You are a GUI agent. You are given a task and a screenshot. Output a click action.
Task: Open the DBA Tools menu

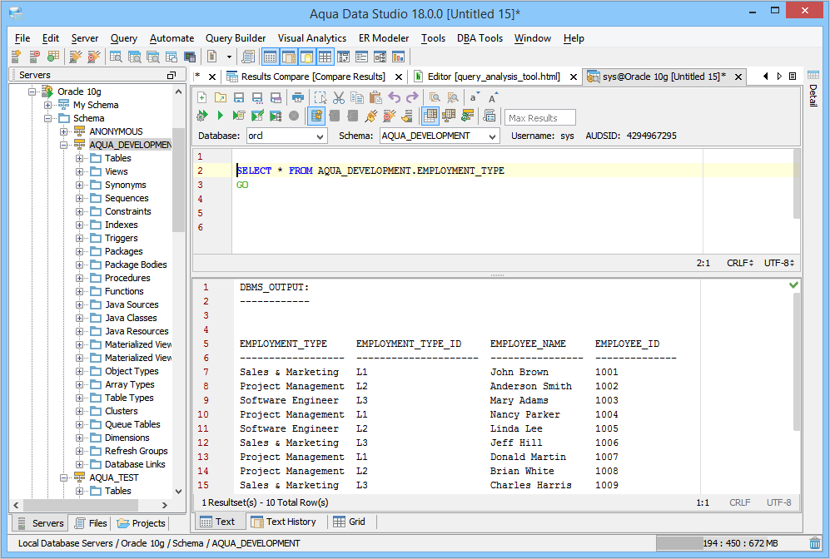480,37
